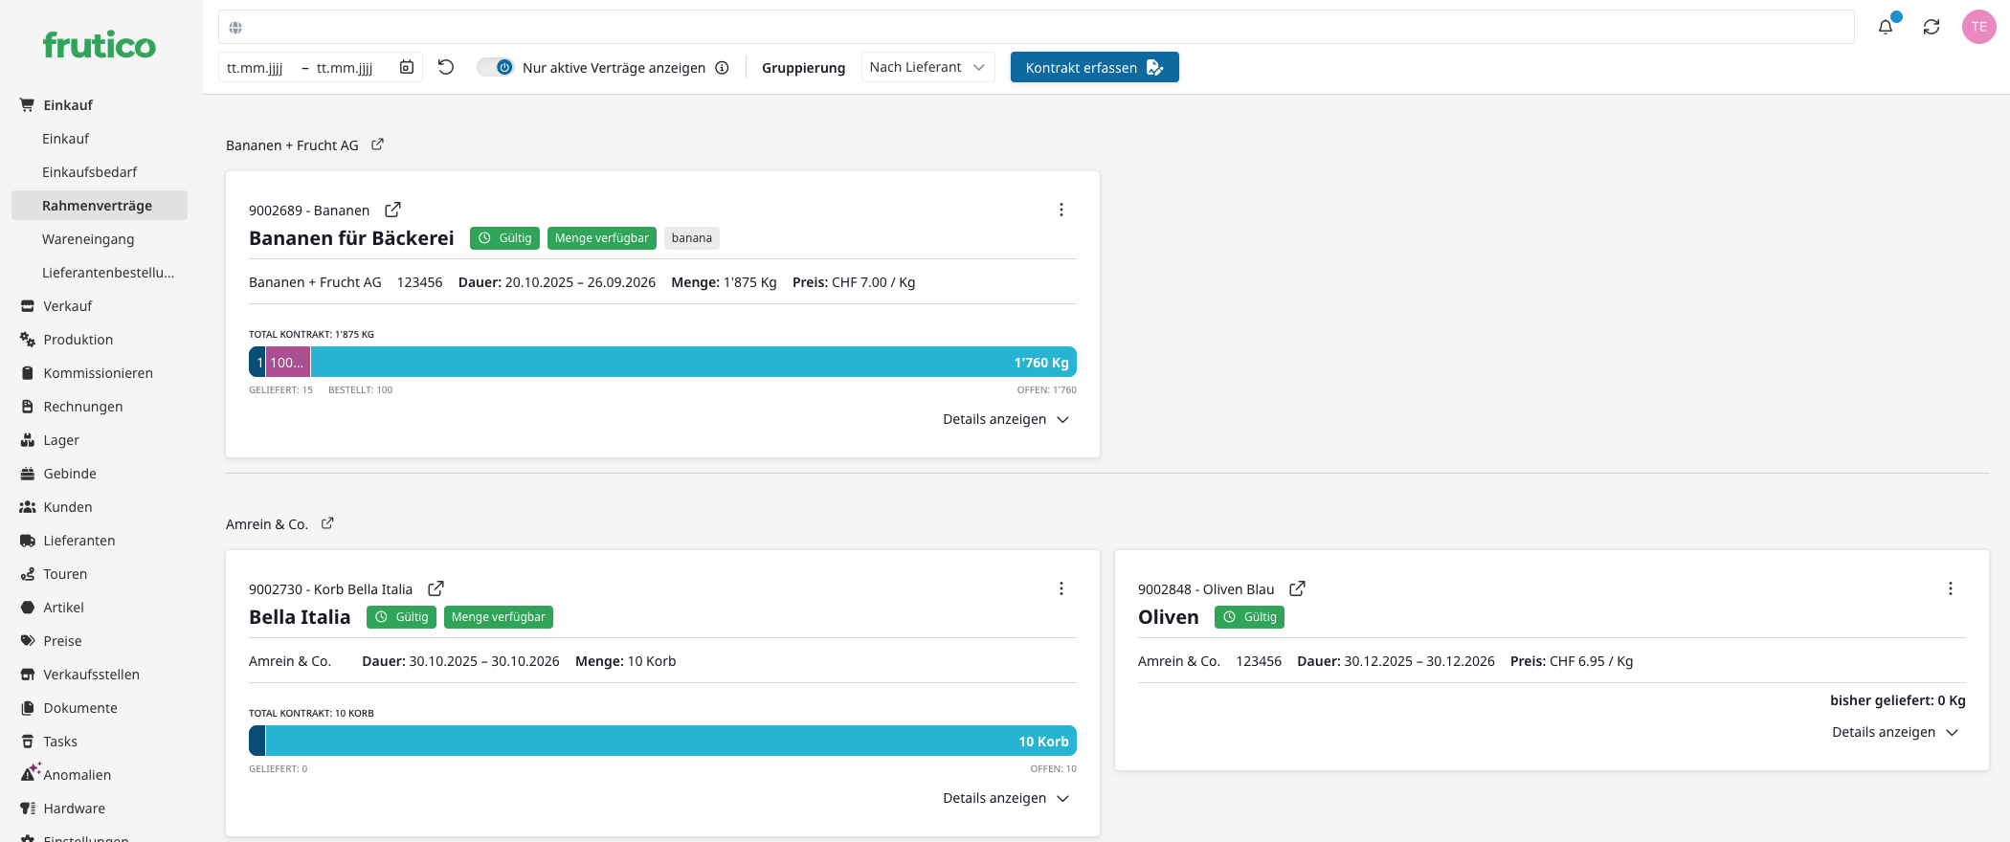Expand details for Bella Italia contract

(1006, 798)
